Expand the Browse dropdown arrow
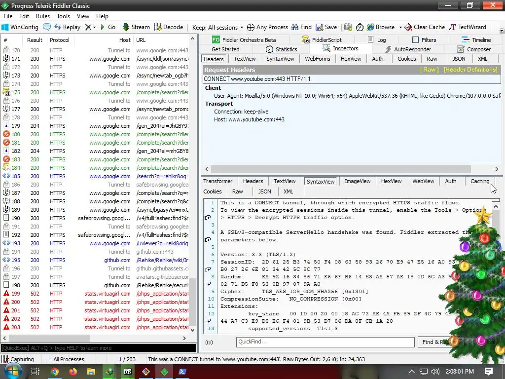 pos(400,28)
